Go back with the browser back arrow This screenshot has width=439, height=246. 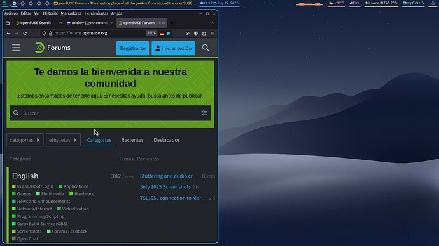[8, 33]
